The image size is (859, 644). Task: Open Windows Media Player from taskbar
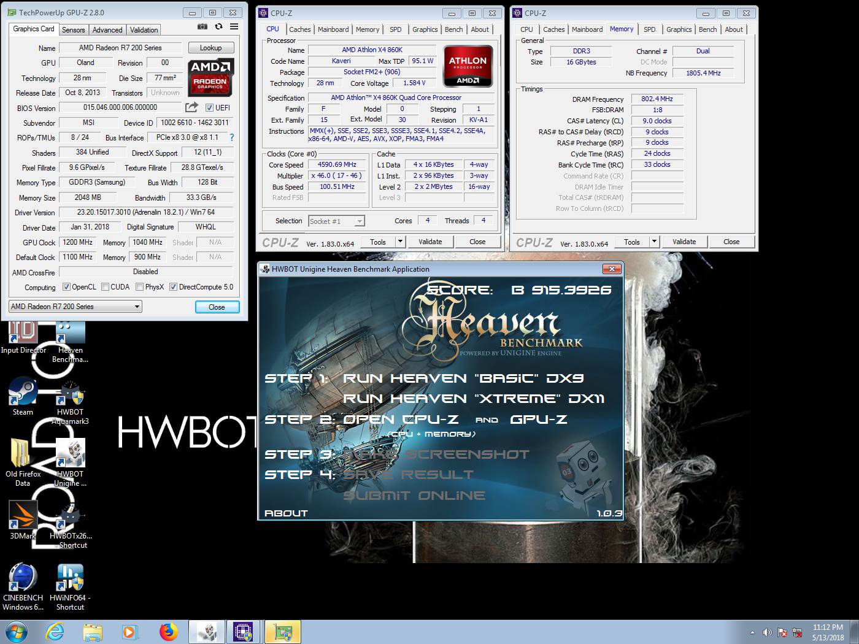[x=129, y=632]
